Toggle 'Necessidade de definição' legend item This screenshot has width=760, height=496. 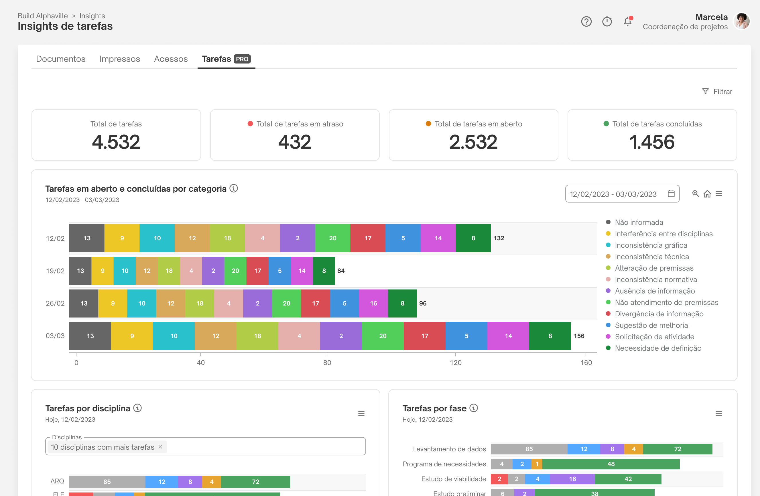pyautogui.click(x=653, y=348)
